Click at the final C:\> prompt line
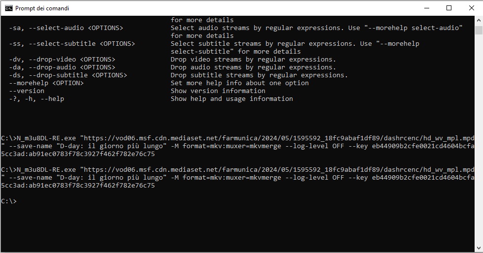This screenshot has height=253, width=483. (x=8, y=201)
